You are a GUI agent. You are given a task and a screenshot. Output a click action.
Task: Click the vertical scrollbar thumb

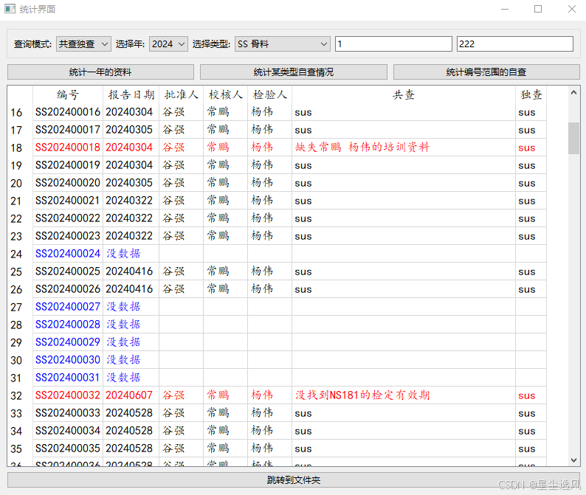[x=573, y=138]
